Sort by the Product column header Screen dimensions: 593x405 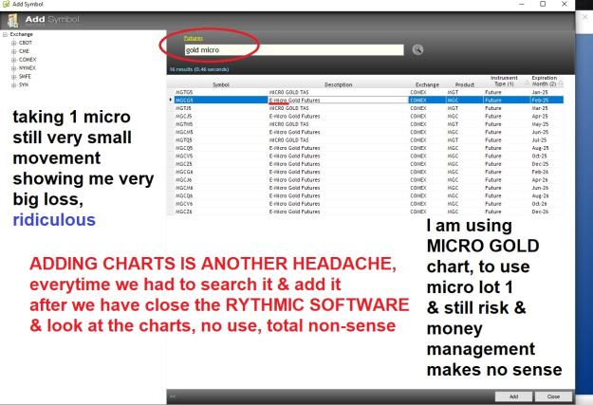tap(464, 84)
